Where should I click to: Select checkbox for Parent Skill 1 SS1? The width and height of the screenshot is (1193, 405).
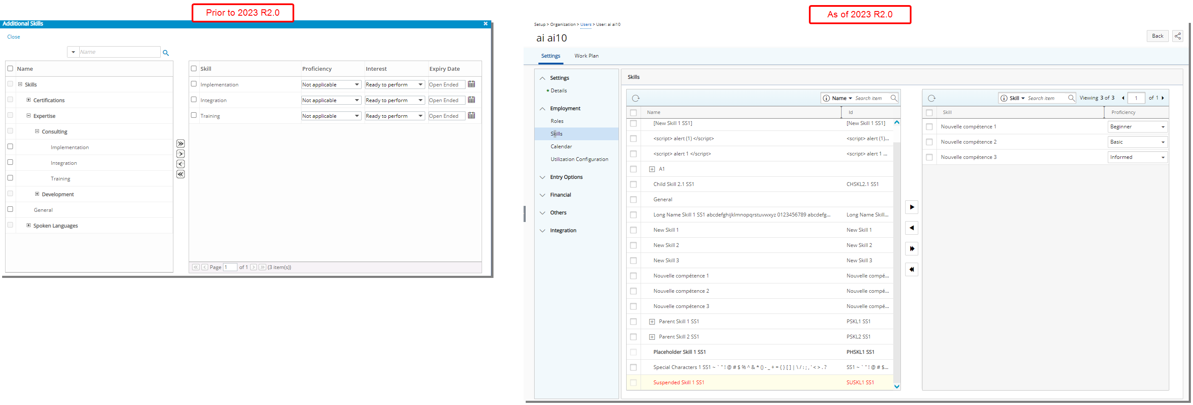pyautogui.click(x=633, y=322)
